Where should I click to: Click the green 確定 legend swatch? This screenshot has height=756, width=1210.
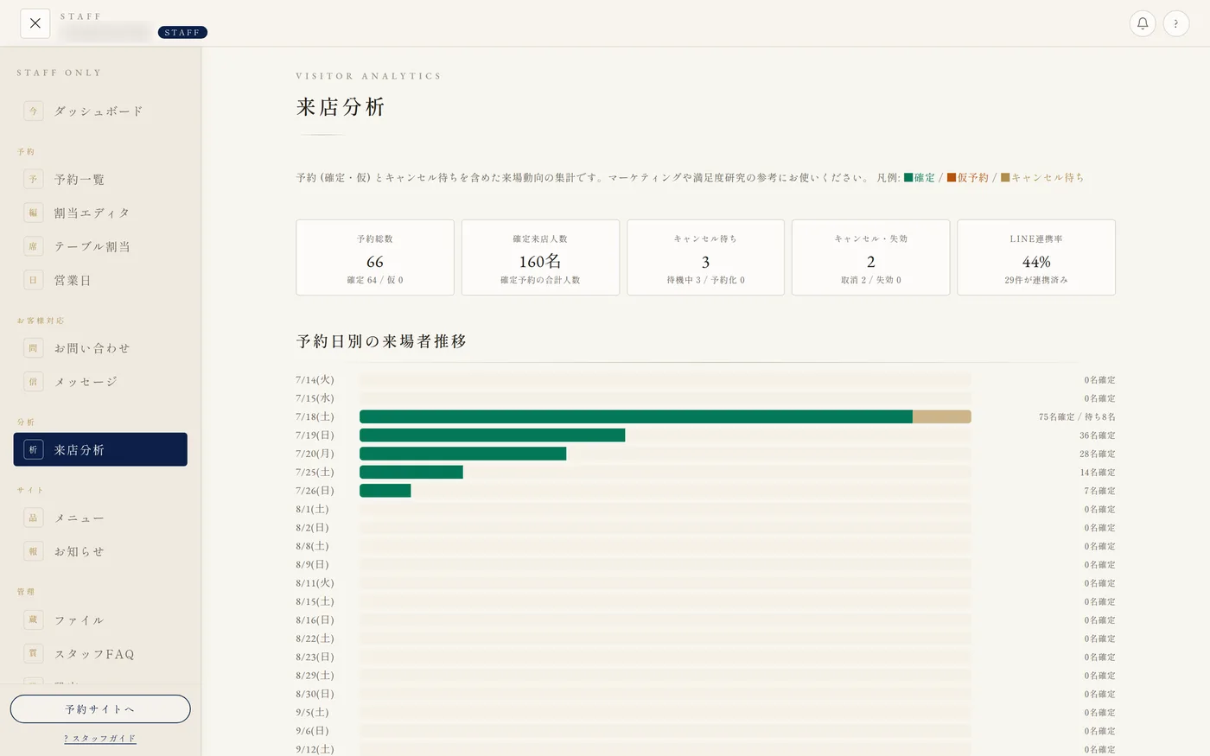(908, 178)
